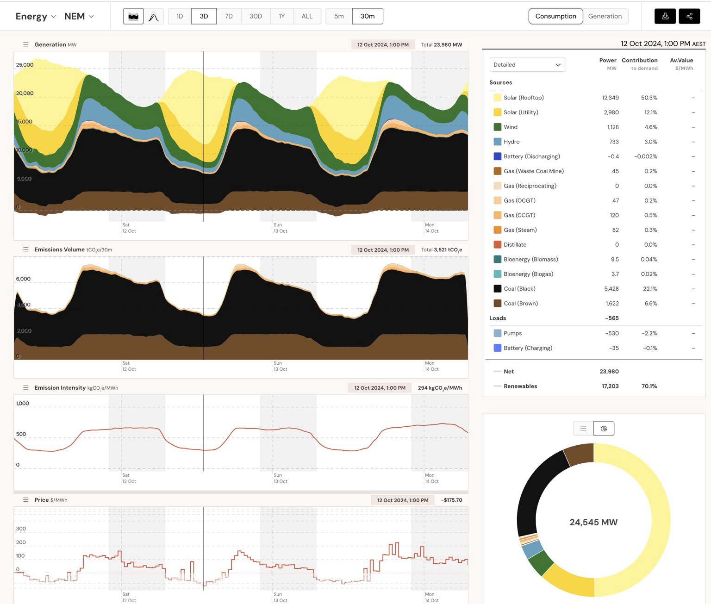This screenshot has width=711, height=604.
Task: Toggle view to Generation
Action: [605, 16]
